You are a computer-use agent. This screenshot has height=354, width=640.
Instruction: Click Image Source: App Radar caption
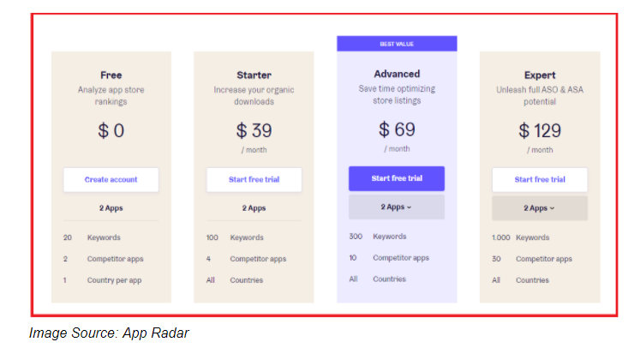pos(109,333)
